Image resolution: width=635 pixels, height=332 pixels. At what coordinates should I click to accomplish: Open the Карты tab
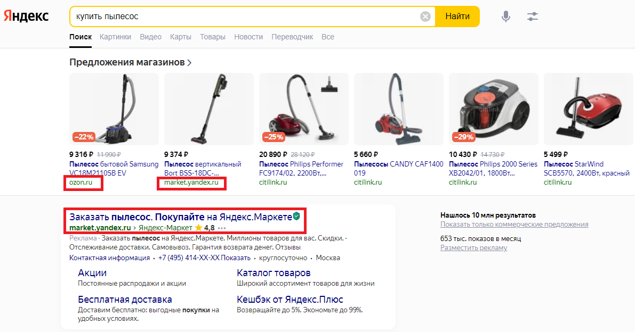[181, 37]
